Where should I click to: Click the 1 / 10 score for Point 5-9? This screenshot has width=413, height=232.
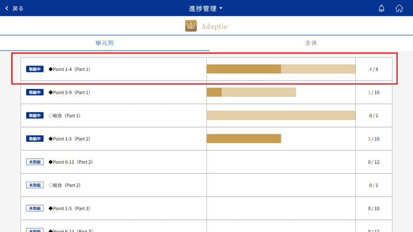(373, 92)
